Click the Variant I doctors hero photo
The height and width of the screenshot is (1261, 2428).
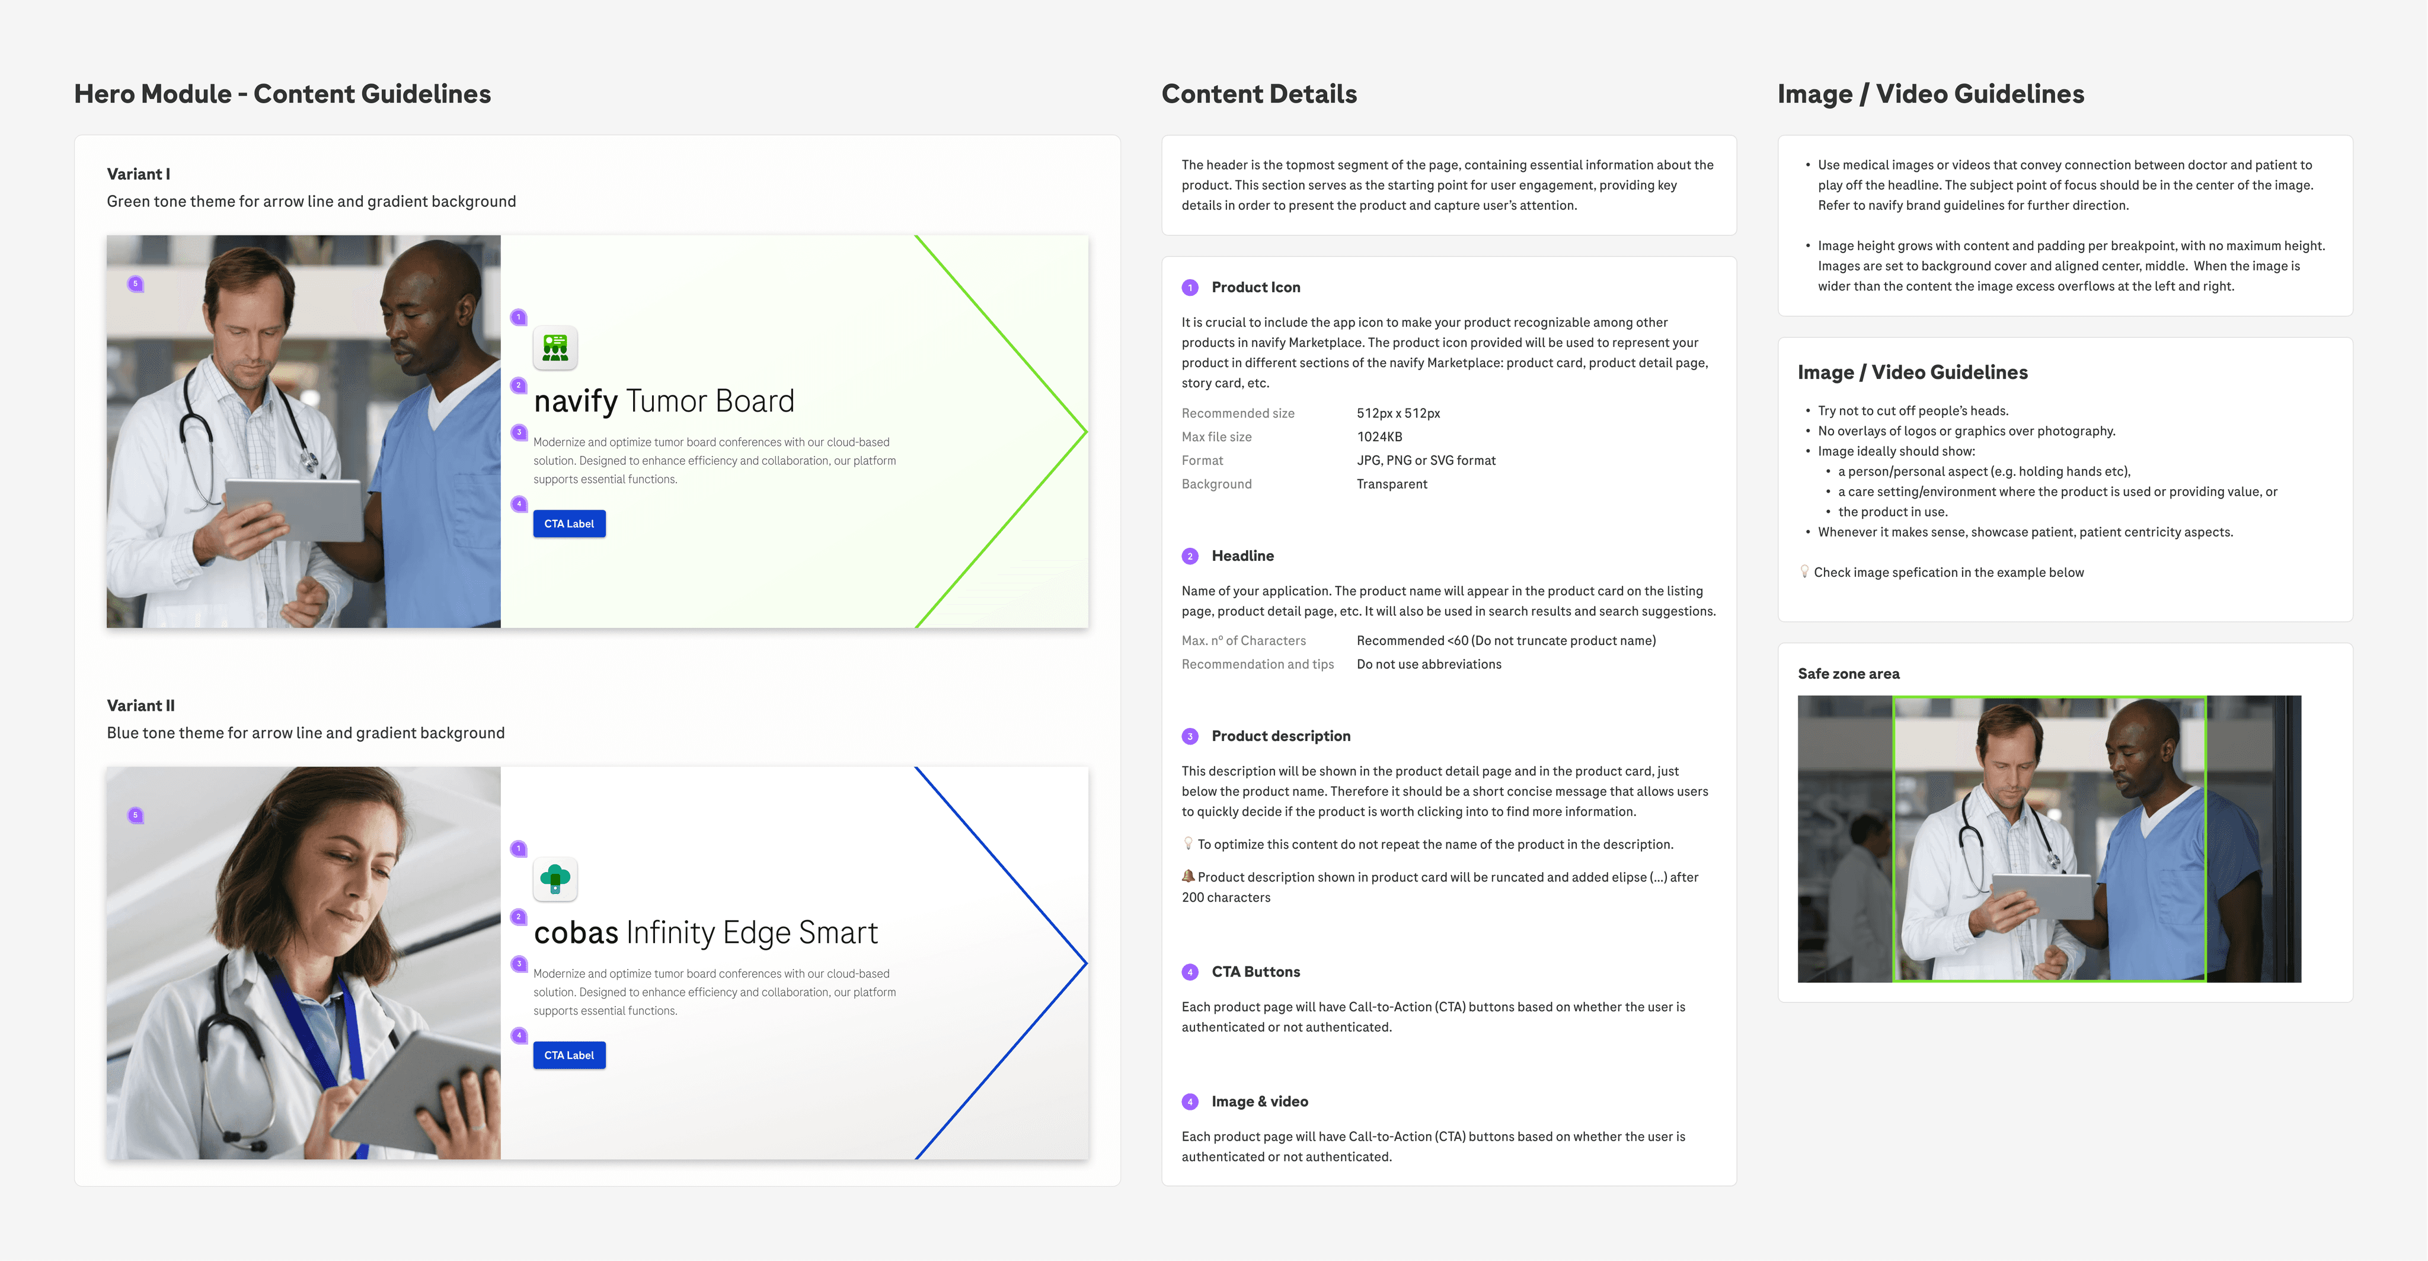coord(303,432)
